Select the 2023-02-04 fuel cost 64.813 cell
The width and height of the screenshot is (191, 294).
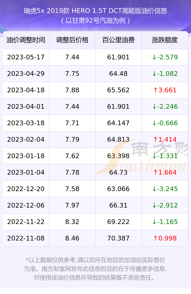click(118, 139)
